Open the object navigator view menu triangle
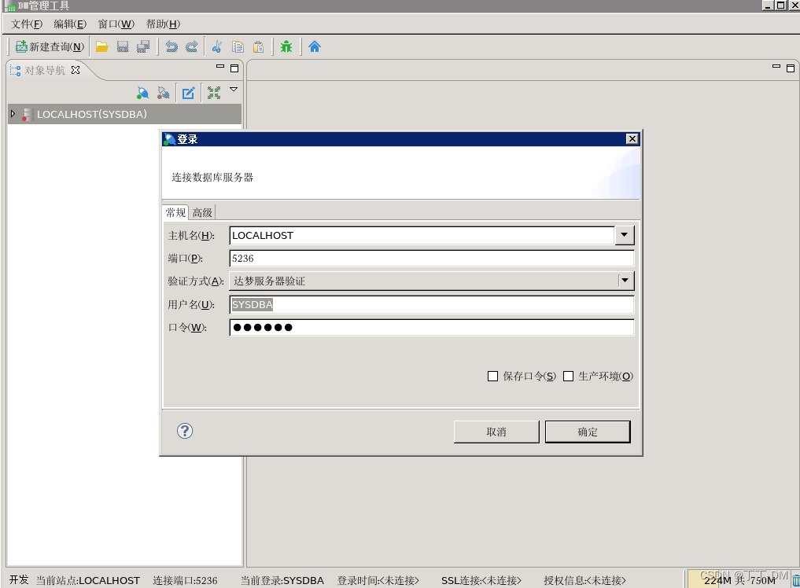800x588 pixels. tap(234, 90)
